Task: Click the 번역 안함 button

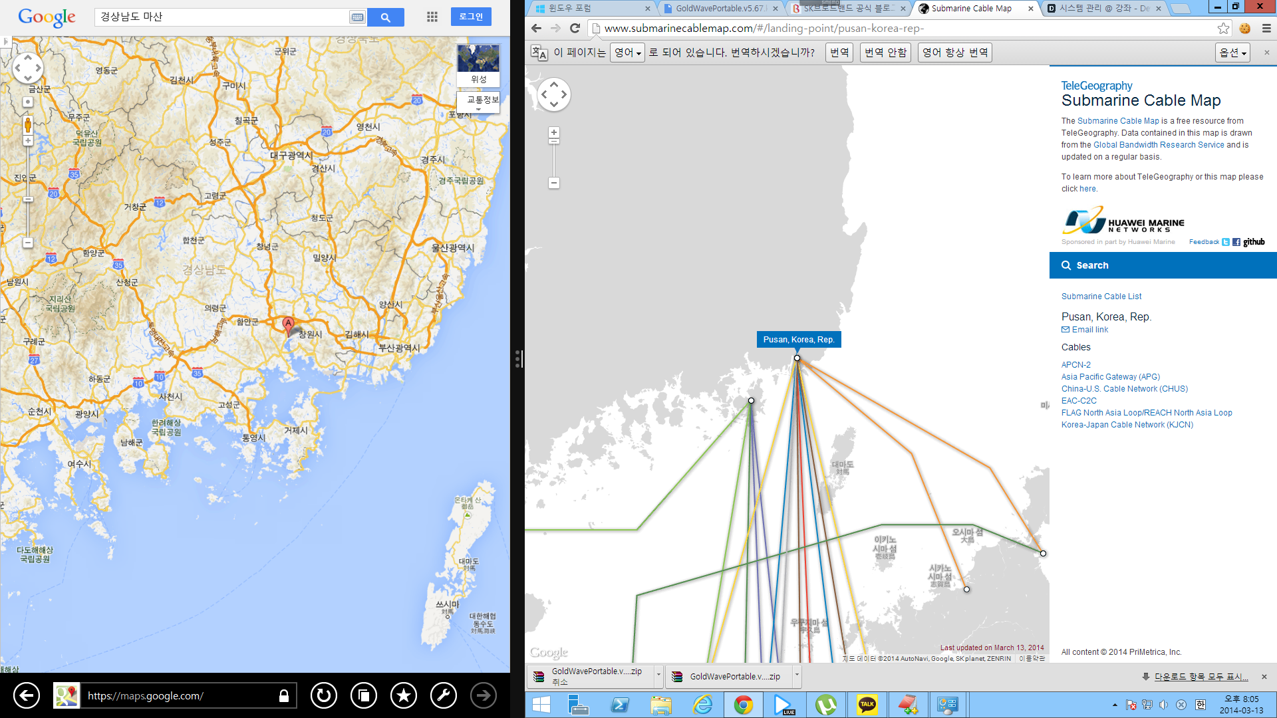Action: pos(886,53)
